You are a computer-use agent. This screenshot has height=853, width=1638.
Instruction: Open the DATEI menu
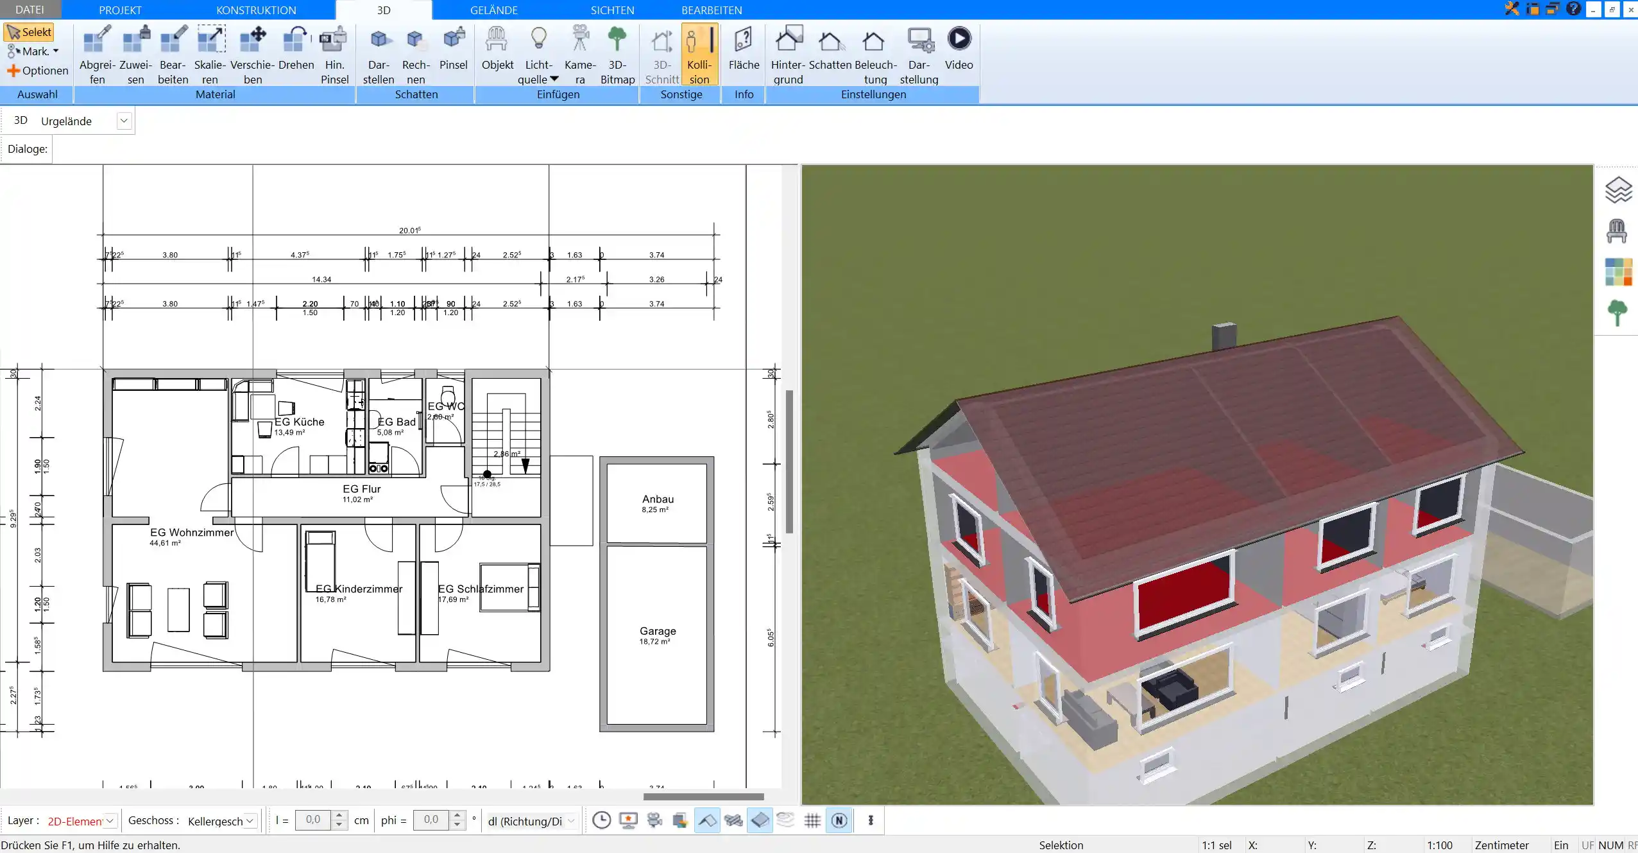coord(30,10)
